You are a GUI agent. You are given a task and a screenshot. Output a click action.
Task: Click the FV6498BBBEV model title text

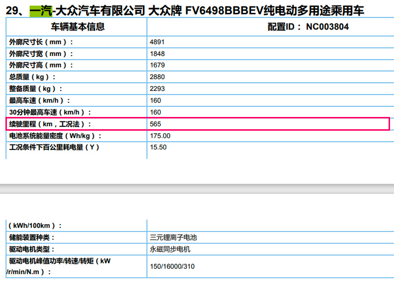tap(224, 11)
